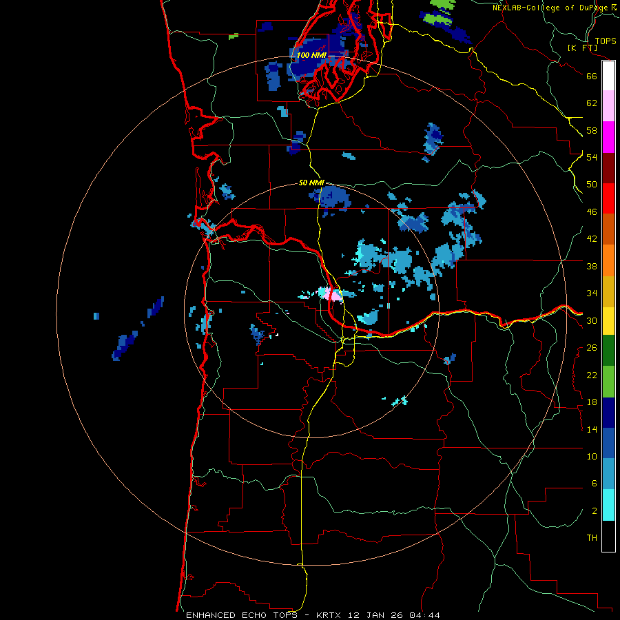This screenshot has width=620, height=620.
Task: Click the light pink legend swatch
Action: click(608, 106)
